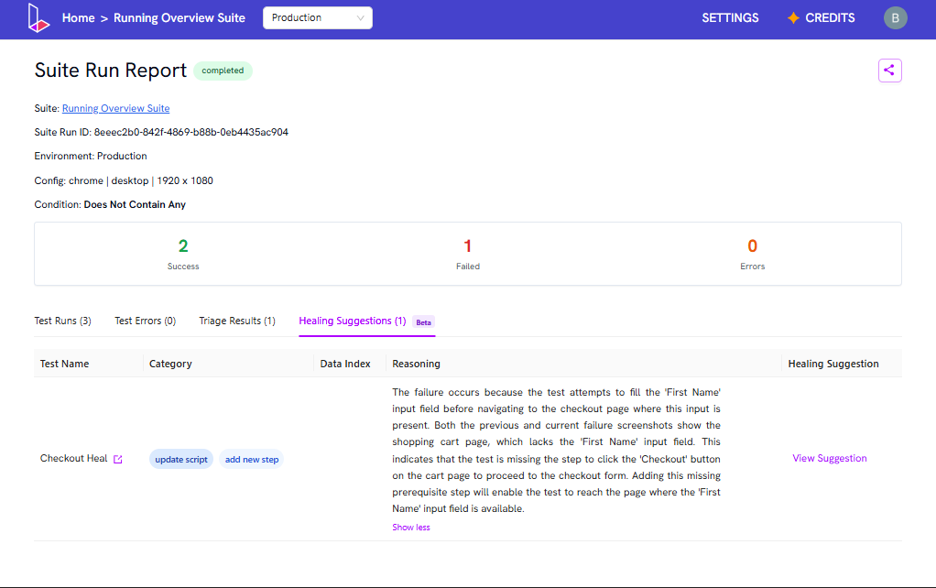Collapse reasoning with Show less
This screenshot has width=936, height=588.
coord(410,528)
